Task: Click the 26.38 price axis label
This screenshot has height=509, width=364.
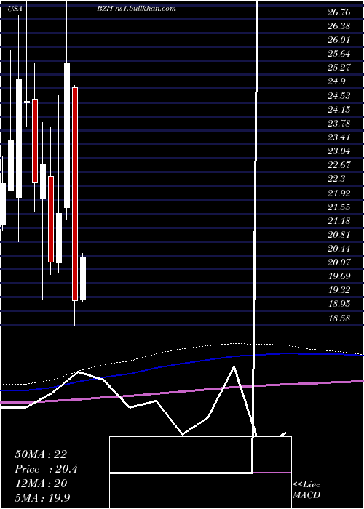Action: pos(339,26)
